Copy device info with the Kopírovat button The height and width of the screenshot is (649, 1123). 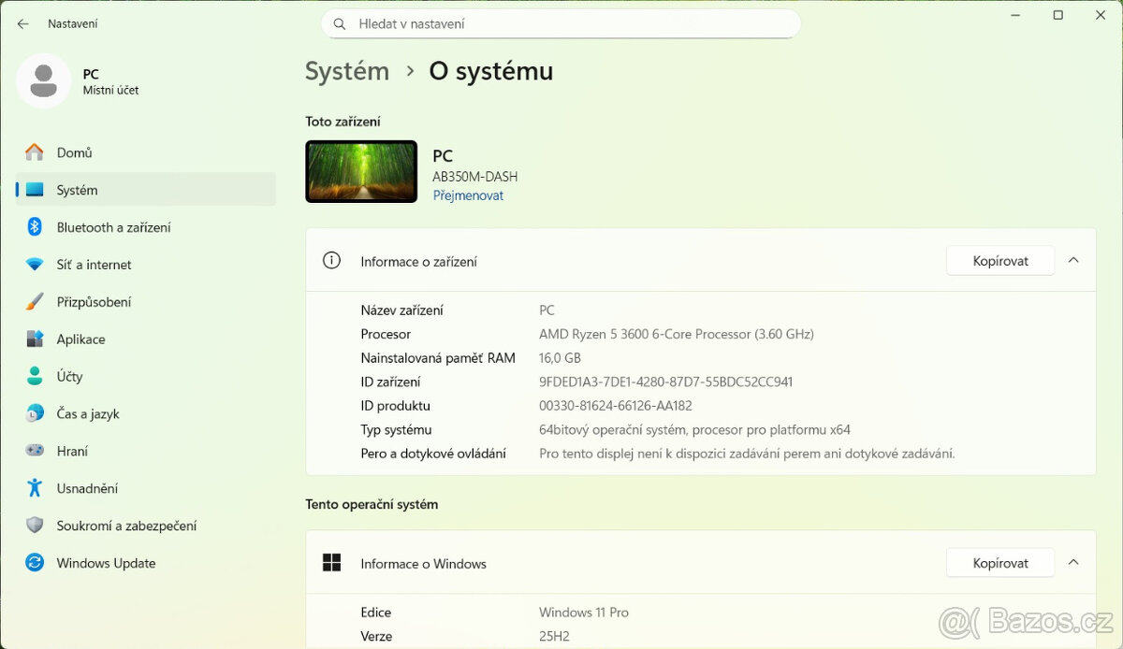[999, 260]
